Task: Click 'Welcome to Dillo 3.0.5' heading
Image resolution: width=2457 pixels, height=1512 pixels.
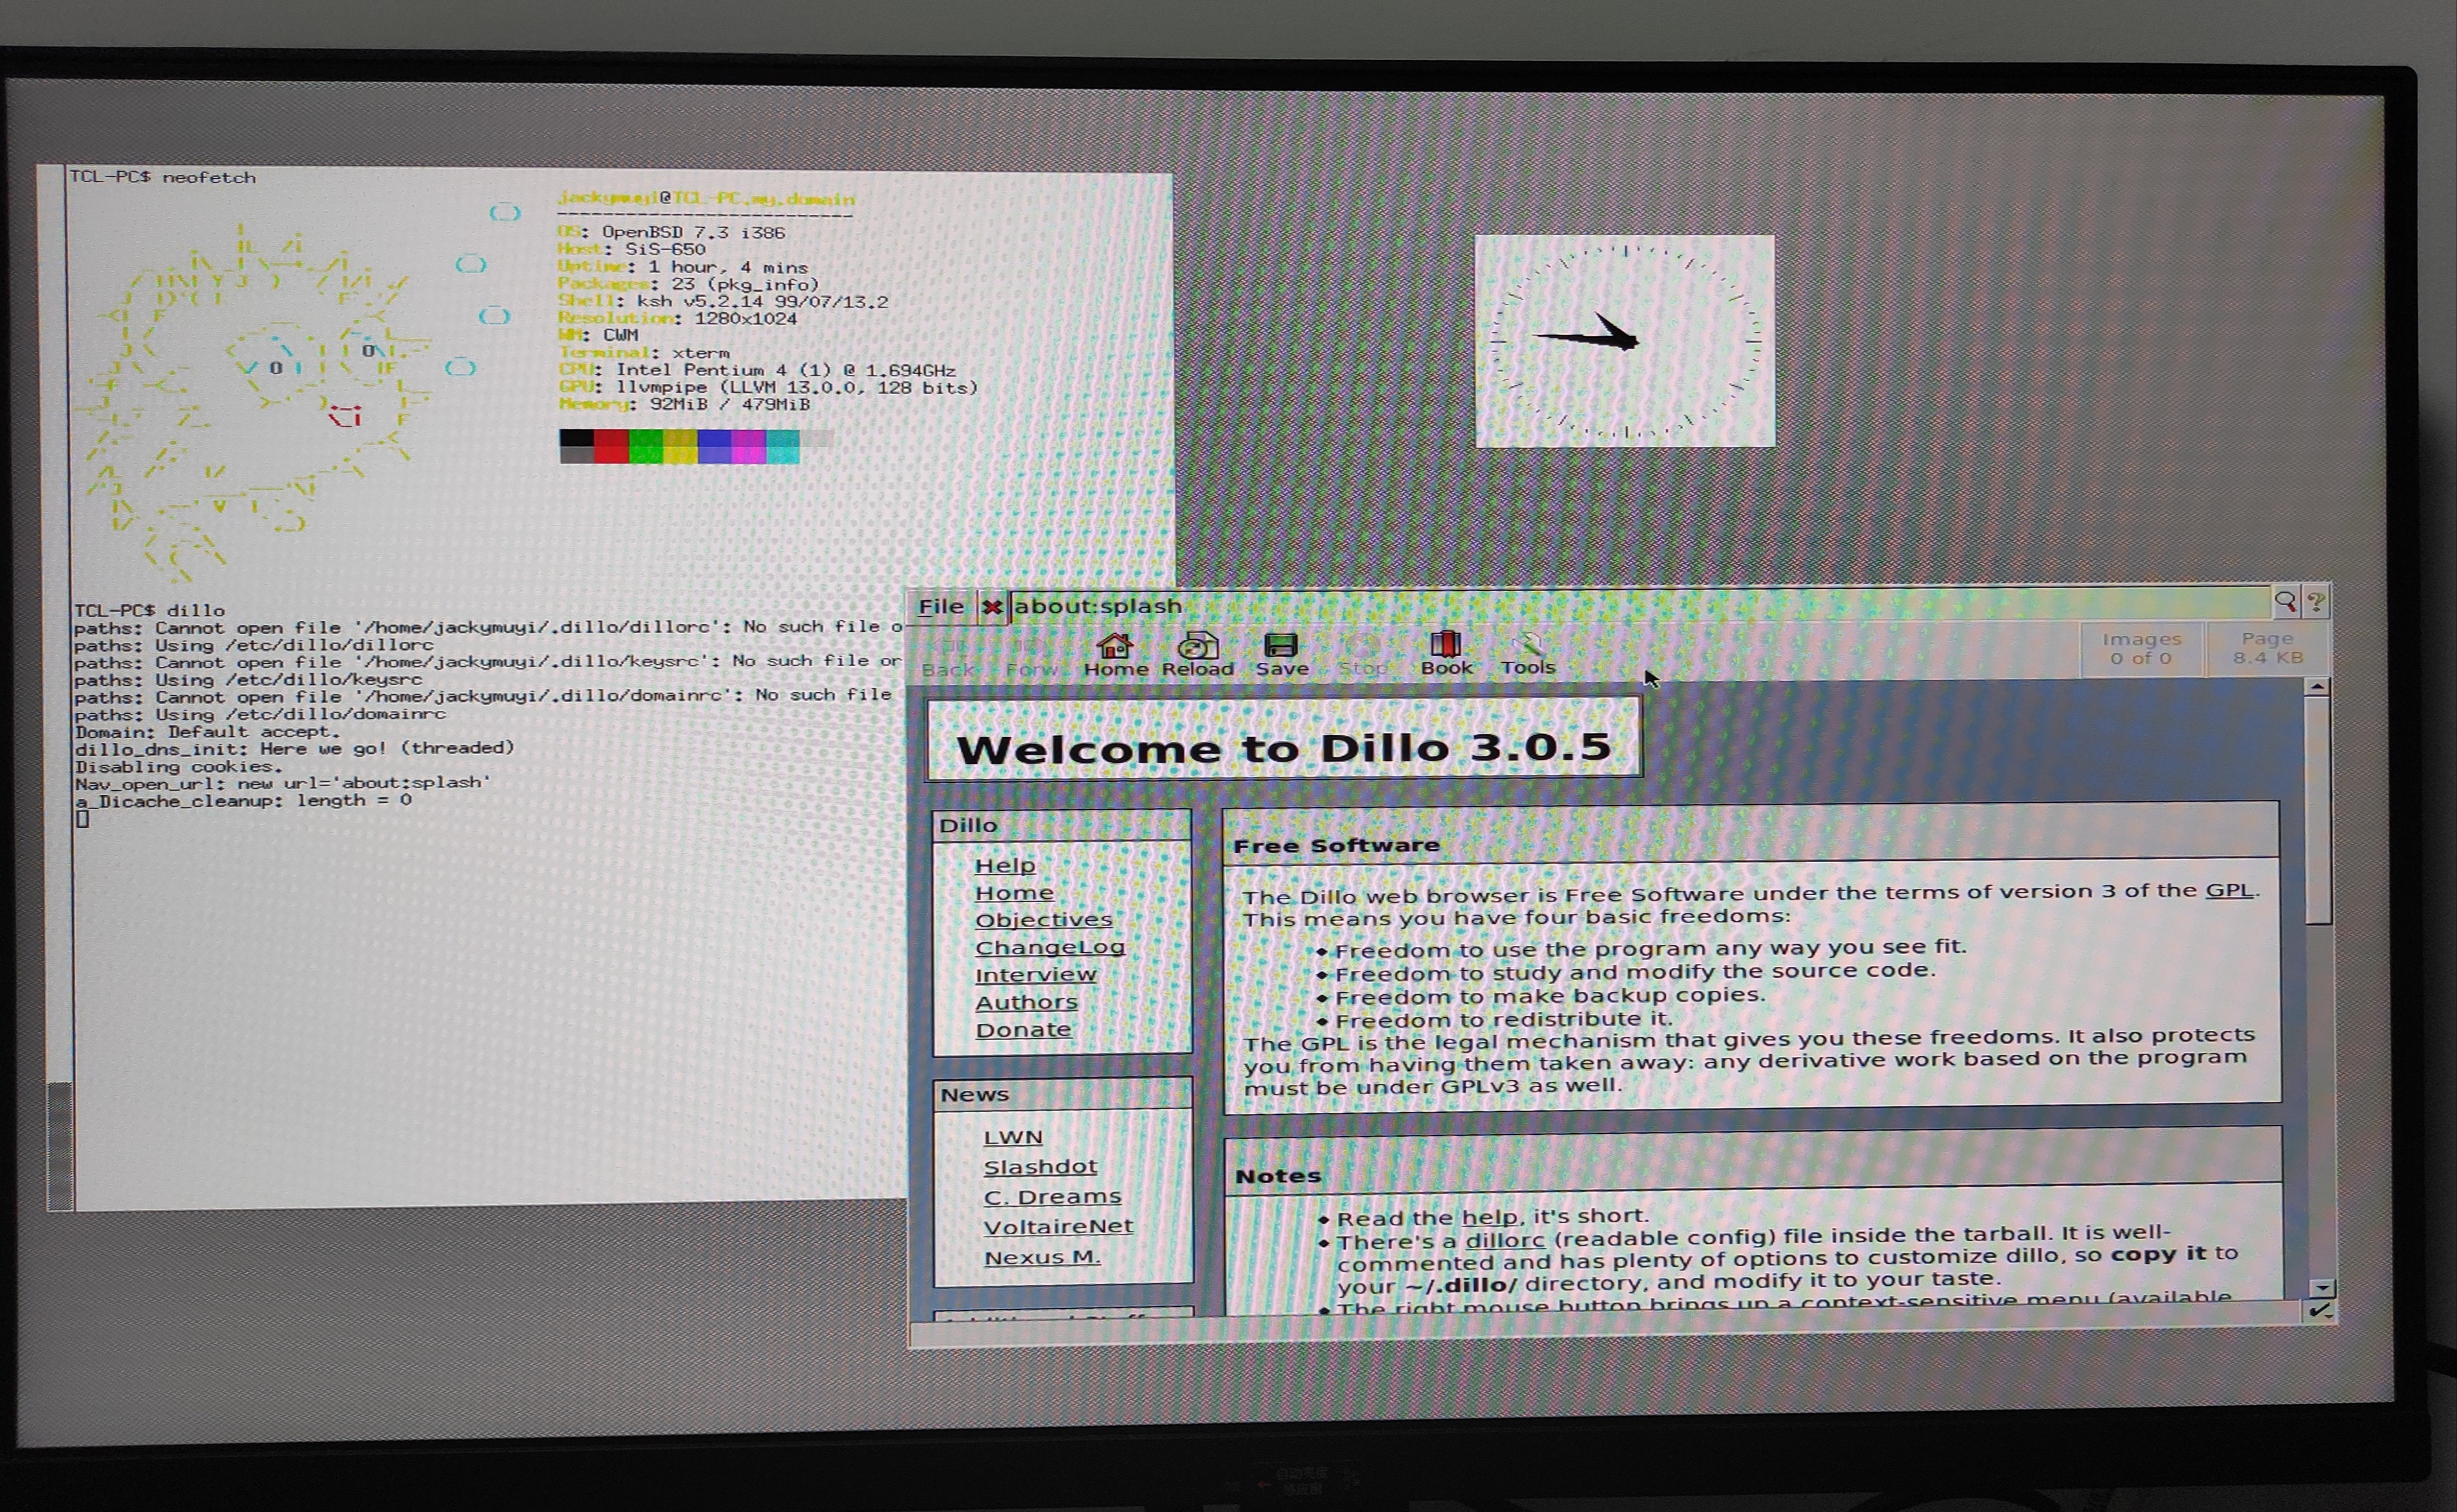Action: coord(1284,748)
